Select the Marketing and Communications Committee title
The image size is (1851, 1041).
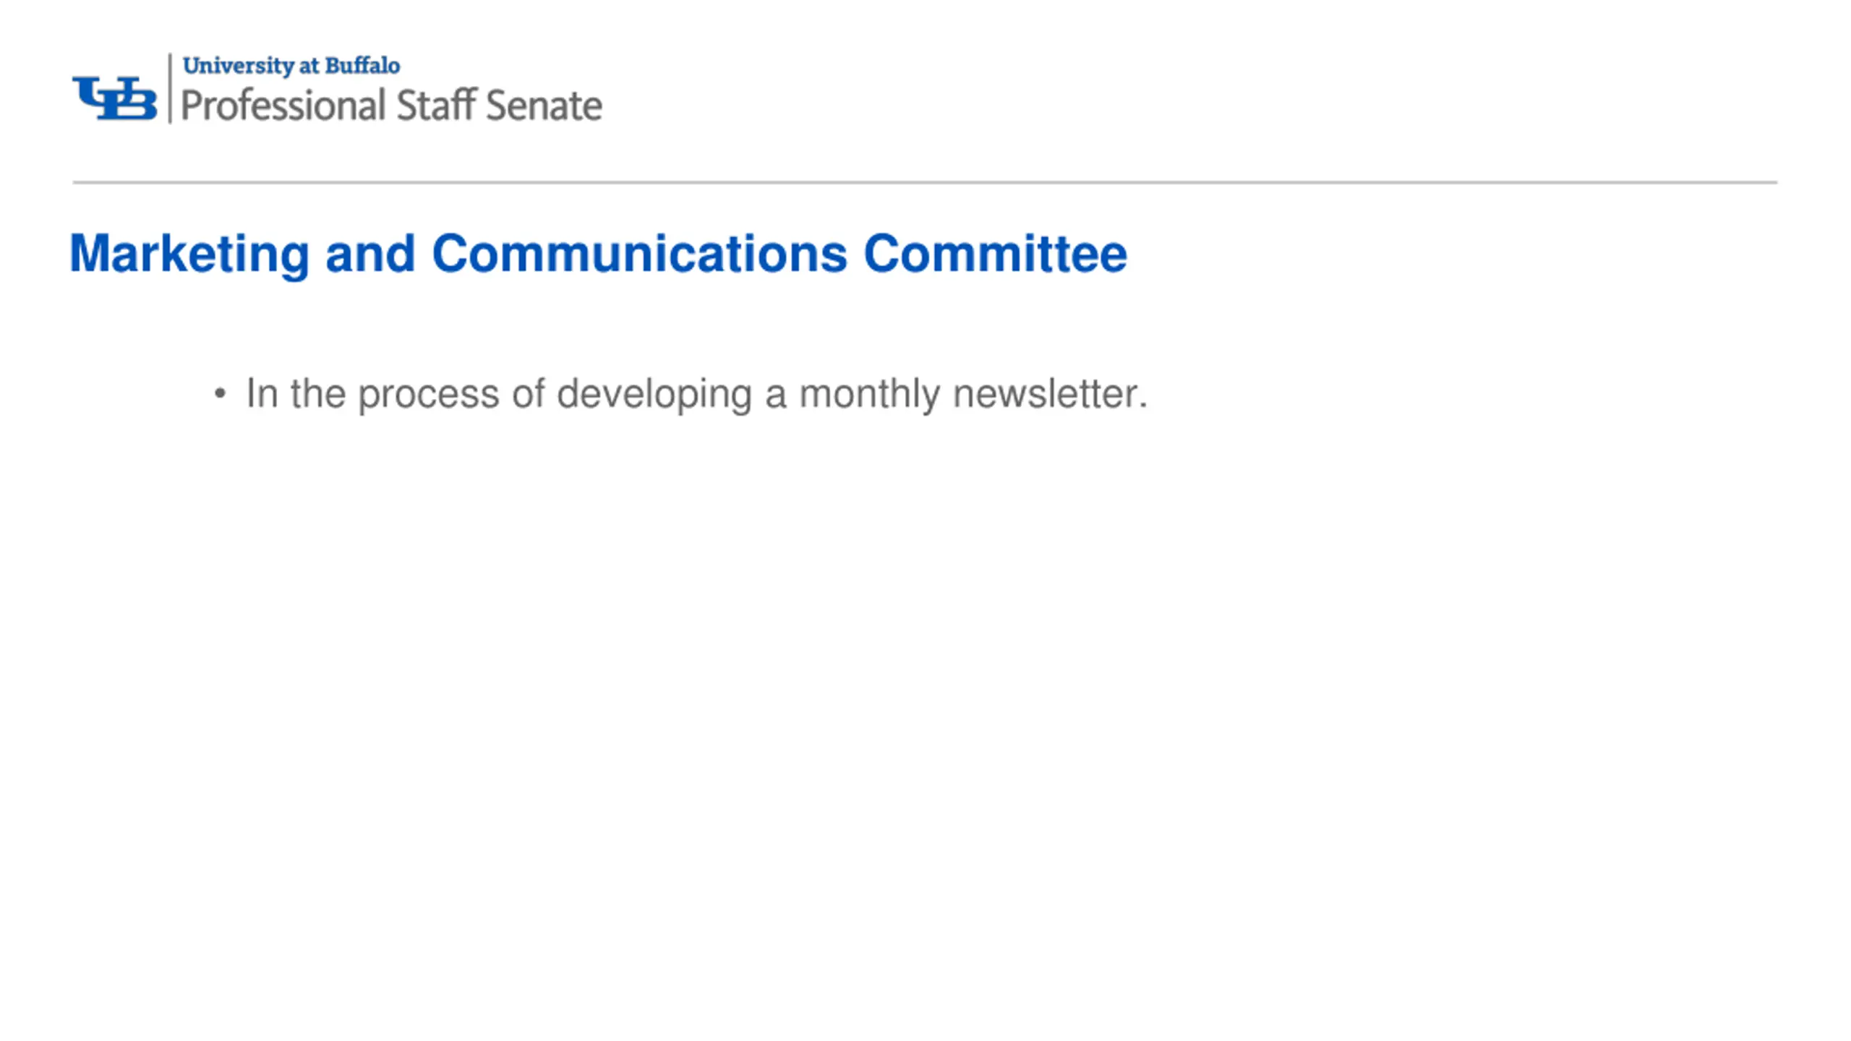tap(598, 254)
